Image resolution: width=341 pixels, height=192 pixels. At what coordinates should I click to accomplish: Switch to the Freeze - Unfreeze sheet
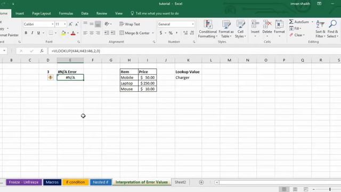point(23,182)
